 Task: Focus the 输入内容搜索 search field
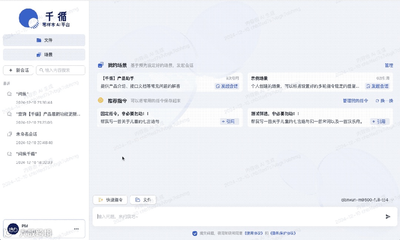(x=61, y=70)
